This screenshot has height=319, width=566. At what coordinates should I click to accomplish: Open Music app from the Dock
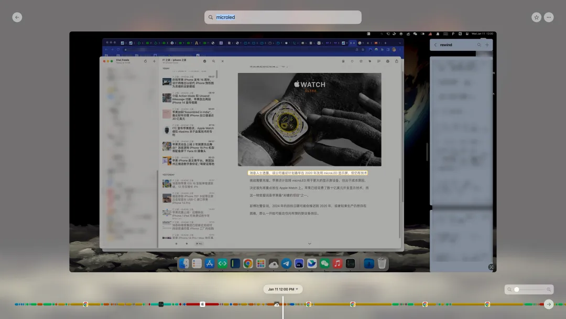tap(338, 263)
